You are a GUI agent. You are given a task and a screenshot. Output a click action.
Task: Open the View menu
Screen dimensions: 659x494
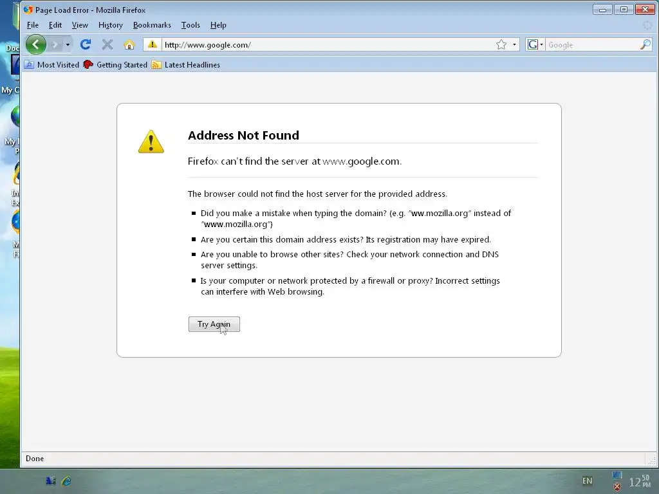[80, 25]
